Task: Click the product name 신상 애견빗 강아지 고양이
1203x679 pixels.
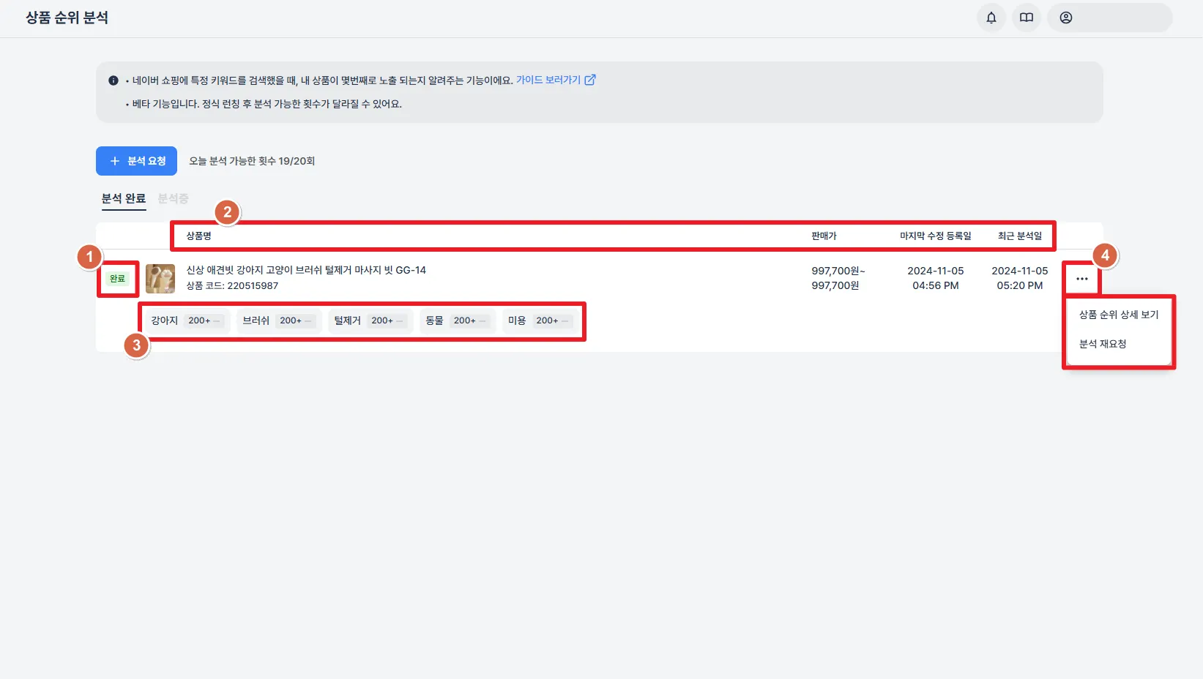Action: 306,270
